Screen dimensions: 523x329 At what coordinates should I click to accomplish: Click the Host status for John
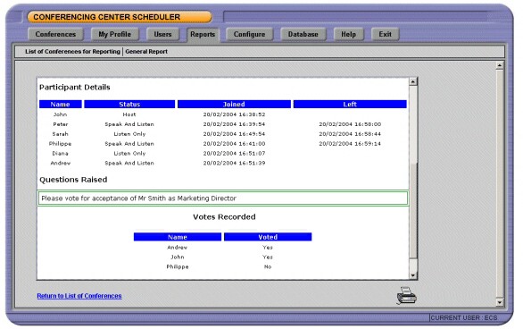(129, 114)
